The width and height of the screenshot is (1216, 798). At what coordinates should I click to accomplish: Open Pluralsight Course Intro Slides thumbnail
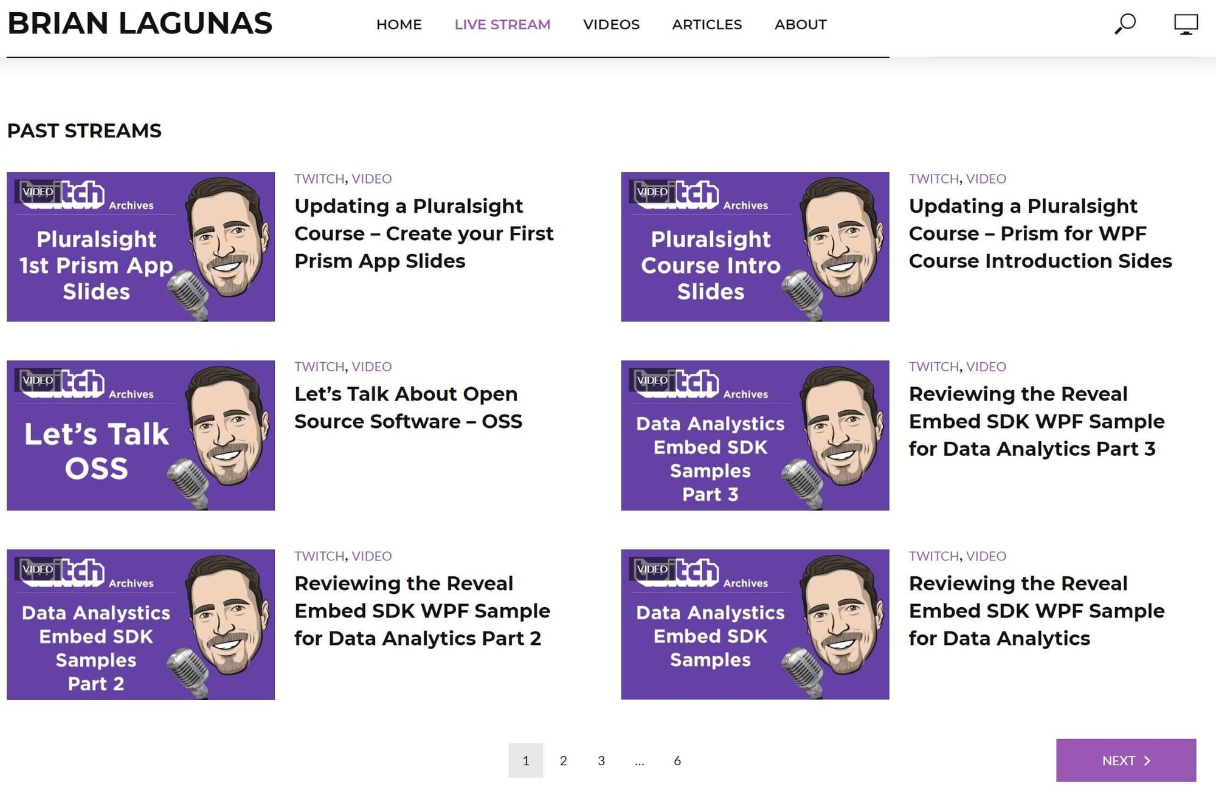[755, 247]
